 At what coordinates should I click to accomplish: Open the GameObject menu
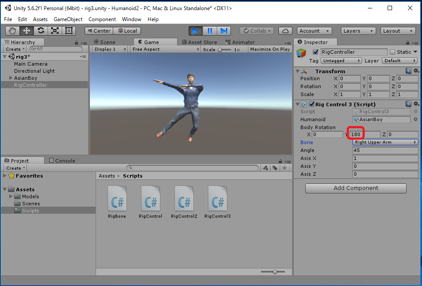[x=68, y=19]
